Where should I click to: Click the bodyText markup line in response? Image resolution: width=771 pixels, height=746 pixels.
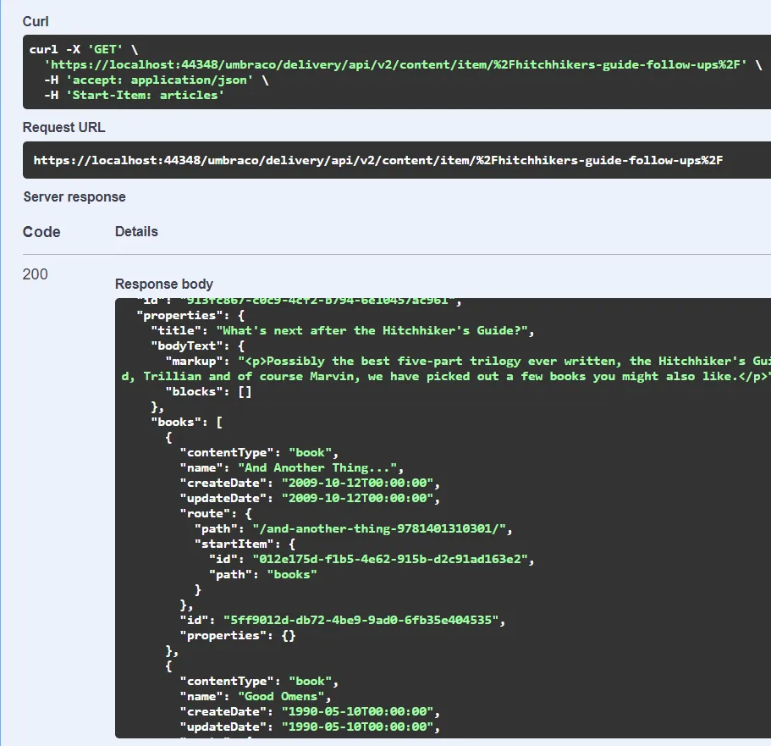(x=474, y=362)
